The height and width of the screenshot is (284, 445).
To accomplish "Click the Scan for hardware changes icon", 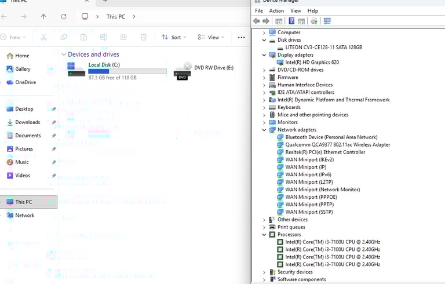I will [x=327, y=21].
